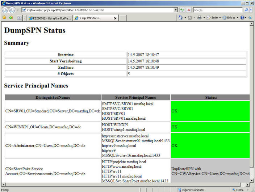Click the DistinguishedName column header
This screenshot has height=192, width=255.
pos(53,97)
